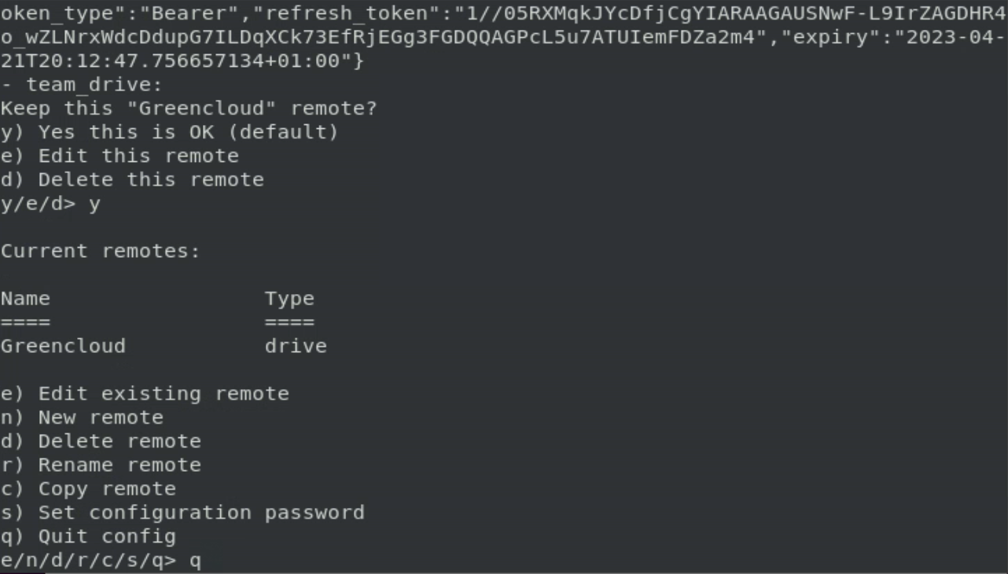The height and width of the screenshot is (574, 1008).
Task: Click the "d) Delete remote" menu option
Action: [x=101, y=441]
